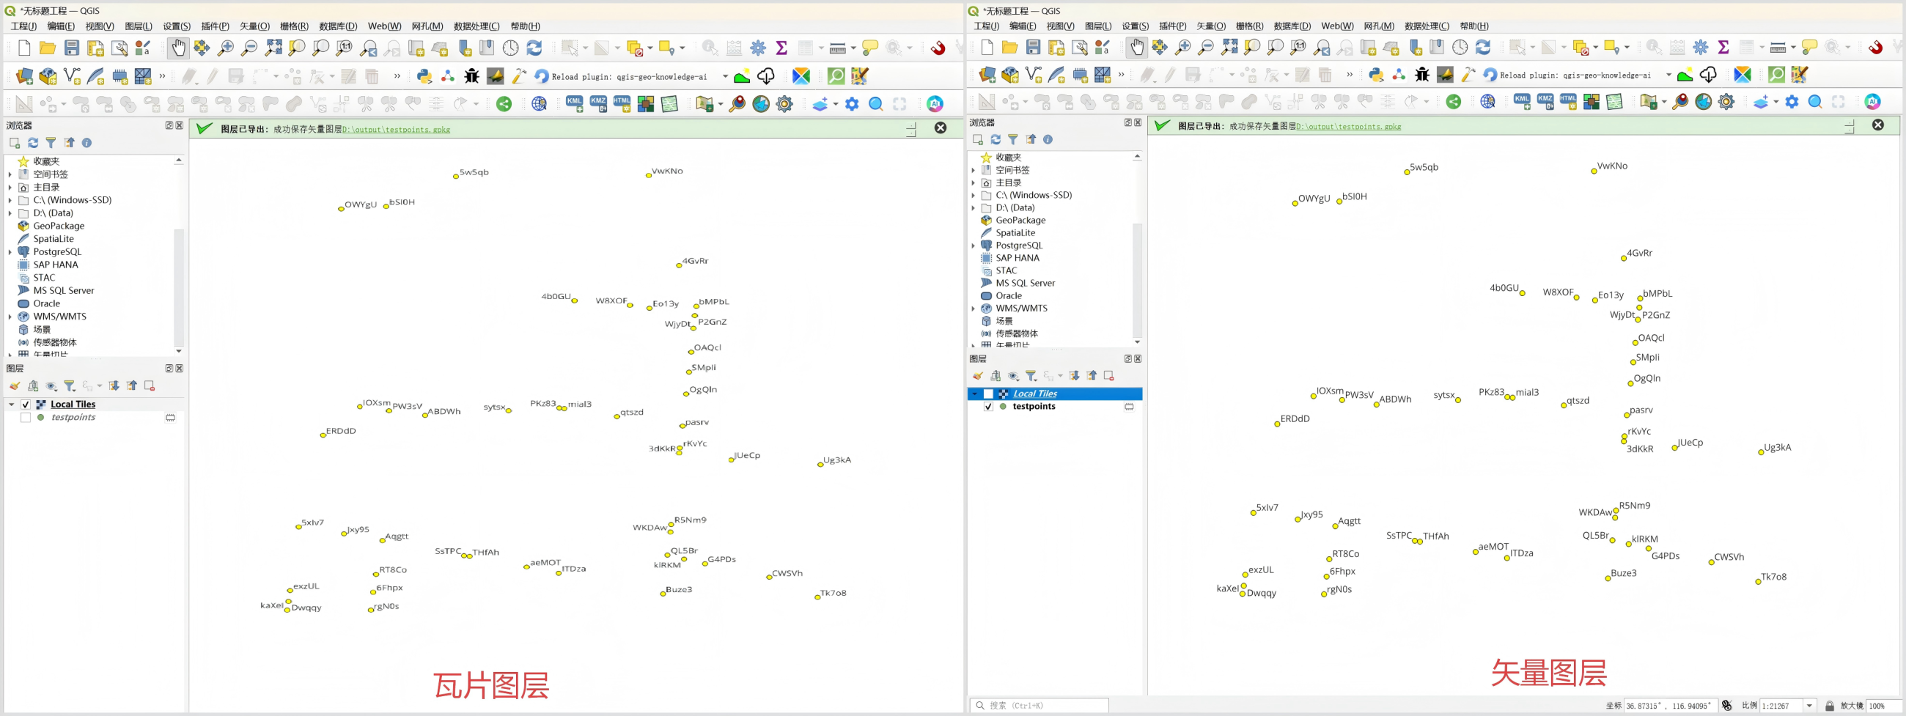Click New Project icon in left window
This screenshot has height=716, width=1906.
[x=24, y=48]
